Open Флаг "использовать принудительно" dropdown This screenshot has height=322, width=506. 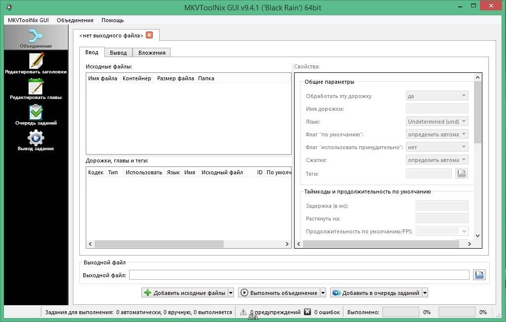437,147
